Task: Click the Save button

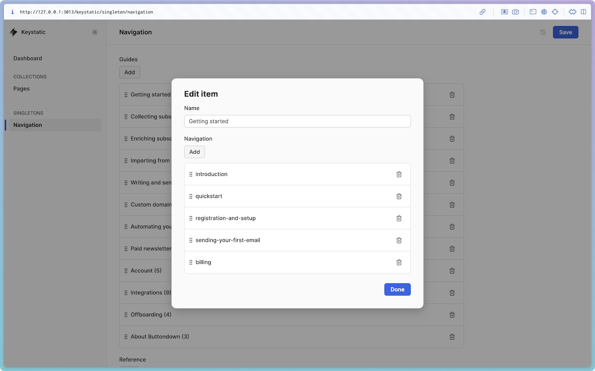Action: tap(565, 32)
